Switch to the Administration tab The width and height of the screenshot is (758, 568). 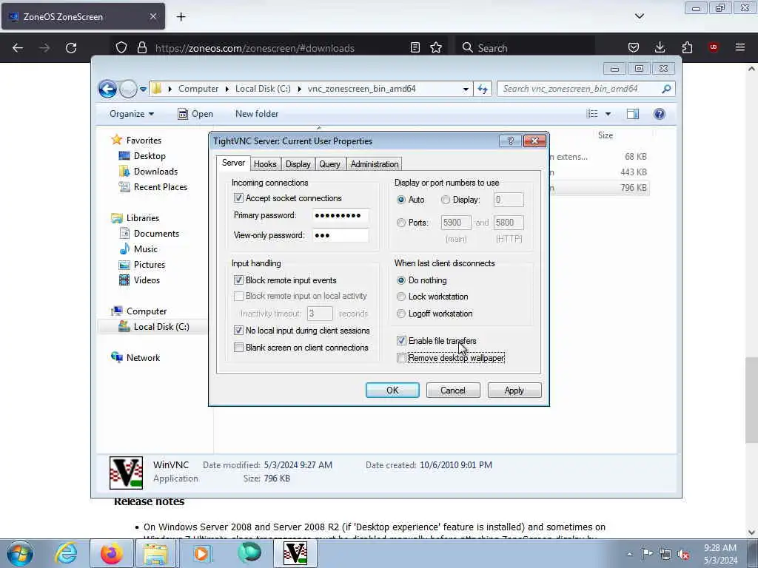pos(374,164)
